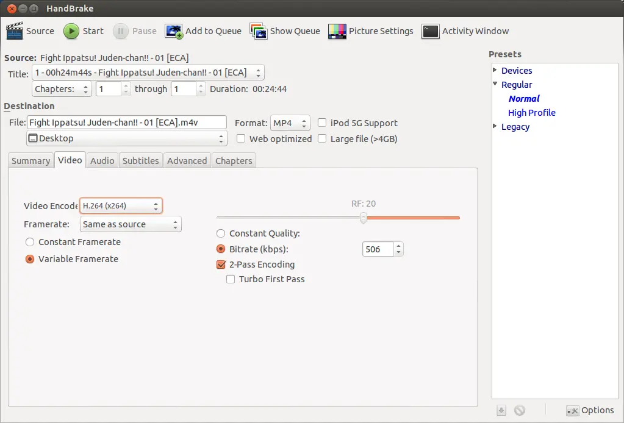The height and width of the screenshot is (423, 624).
Task: Enable Large file (>4GB) checkbox
Action: click(322, 138)
